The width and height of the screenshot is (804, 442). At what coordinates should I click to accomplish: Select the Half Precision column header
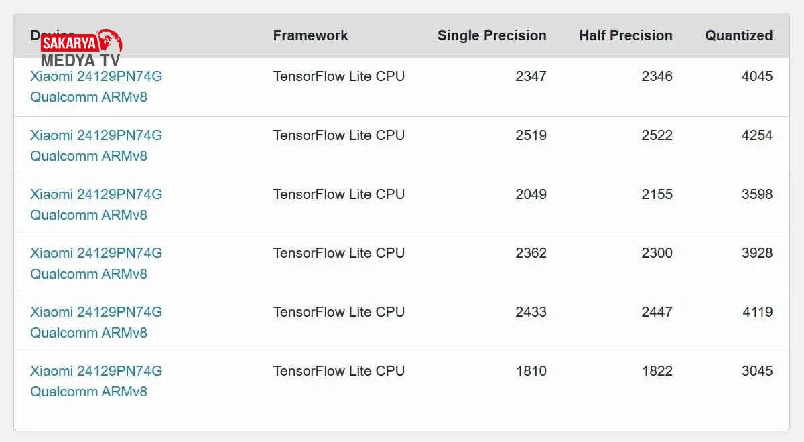click(x=626, y=35)
